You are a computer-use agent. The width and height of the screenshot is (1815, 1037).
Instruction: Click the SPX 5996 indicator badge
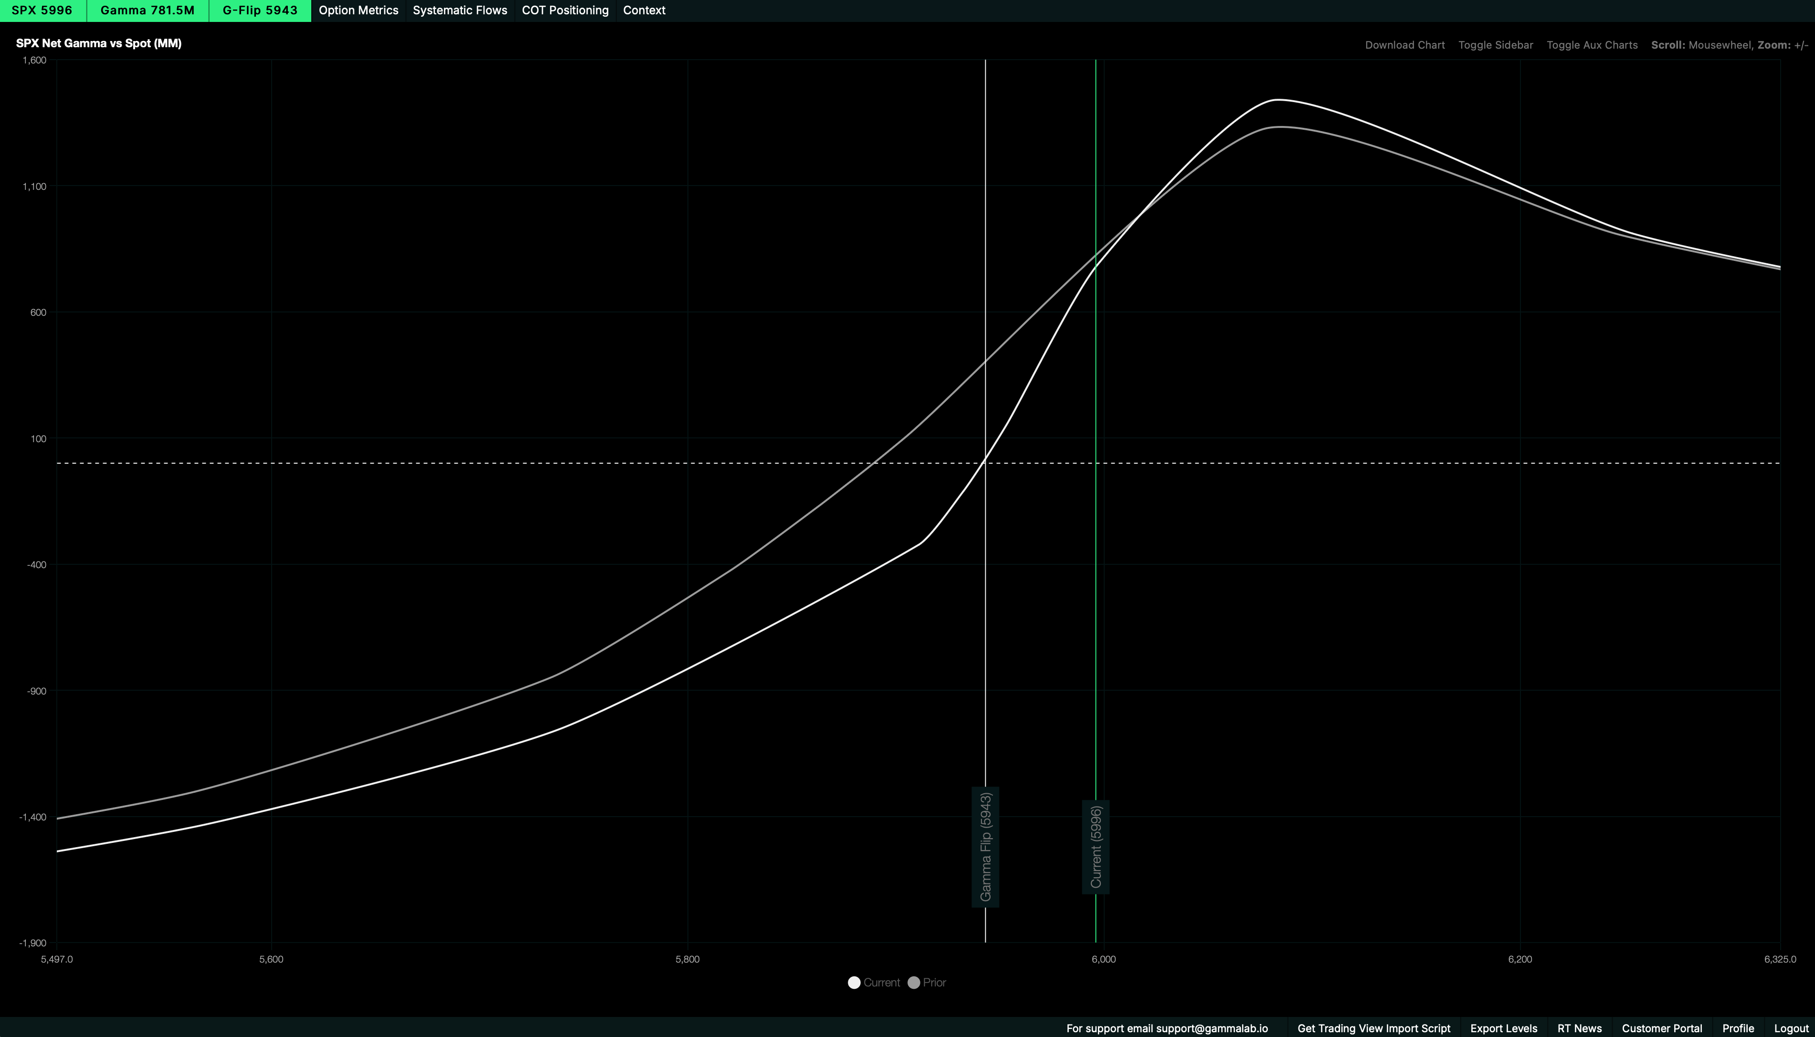point(42,10)
